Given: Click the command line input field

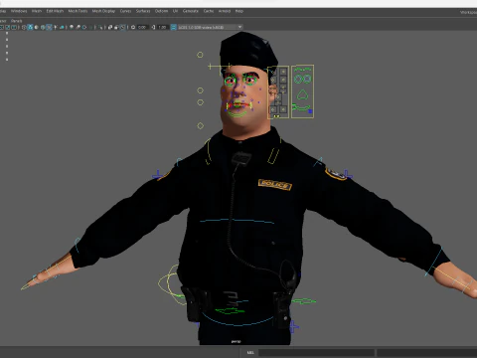Looking at the screenshot, I should tap(316, 352).
